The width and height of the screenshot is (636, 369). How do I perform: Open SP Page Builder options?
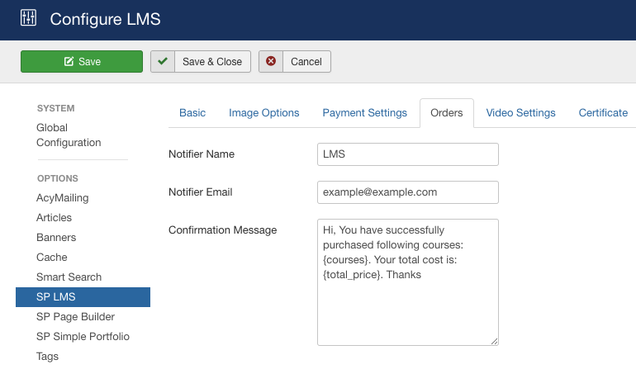tap(75, 317)
